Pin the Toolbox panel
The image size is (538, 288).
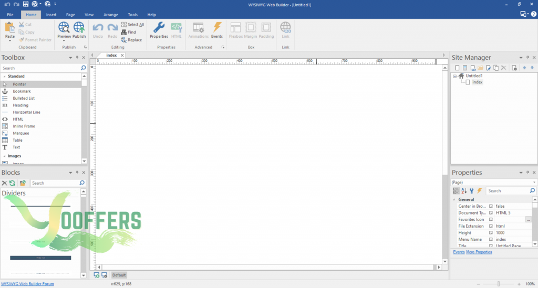click(x=77, y=58)
